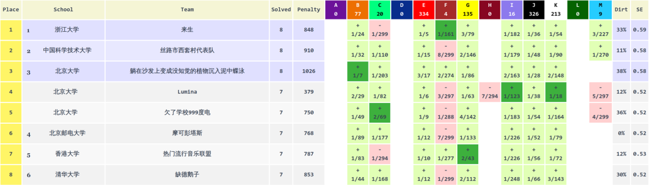Click the purple problem A header
The image size is (649, 185).
(336, 9)
